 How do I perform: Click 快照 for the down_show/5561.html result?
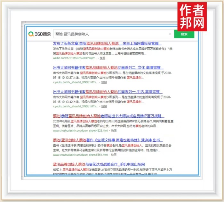point(113,155)
